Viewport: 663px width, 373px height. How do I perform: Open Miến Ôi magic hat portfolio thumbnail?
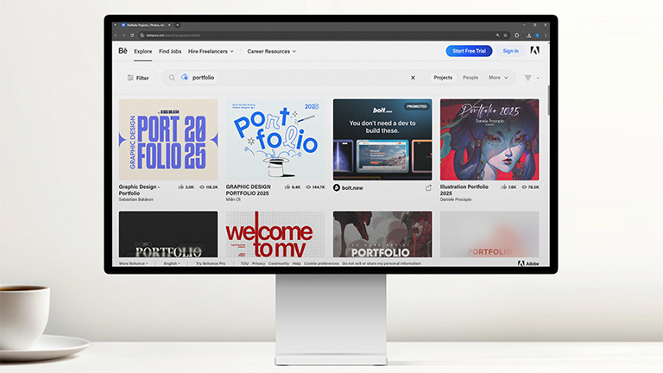click(x=275, y=140)
